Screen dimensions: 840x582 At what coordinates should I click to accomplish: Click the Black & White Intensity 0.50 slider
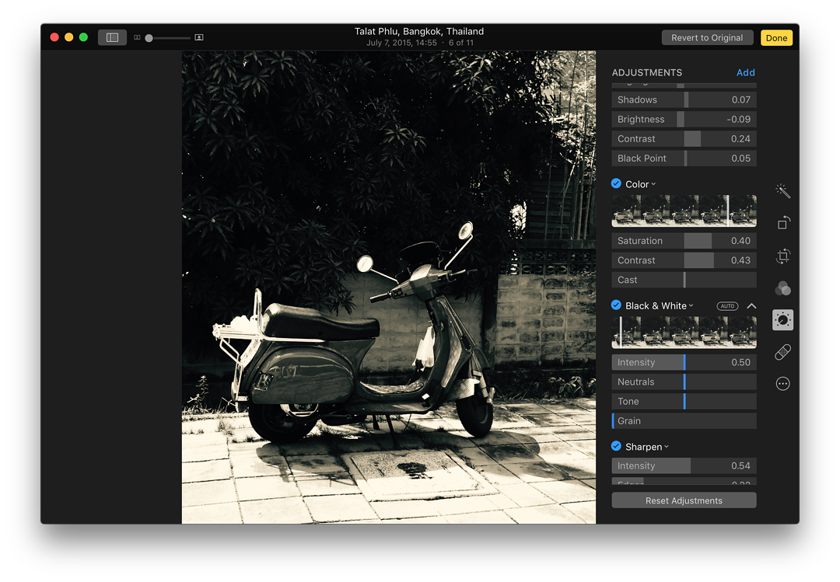click(684, 362)
